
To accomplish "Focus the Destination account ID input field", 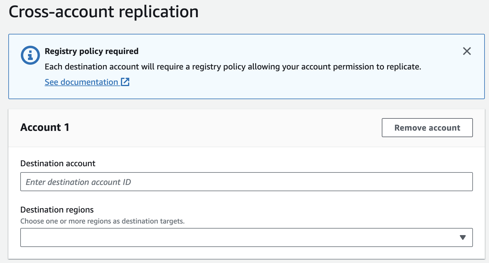I will [246, 182].
